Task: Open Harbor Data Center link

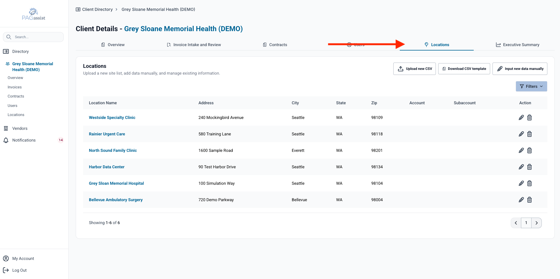Action: (107, 167)
